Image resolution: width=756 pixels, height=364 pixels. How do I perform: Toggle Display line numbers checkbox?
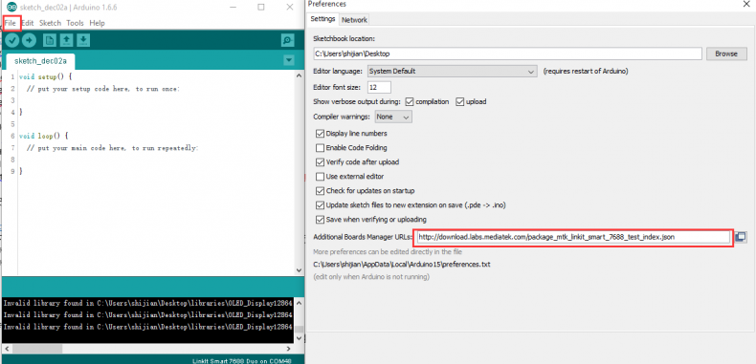pos(320,134)
